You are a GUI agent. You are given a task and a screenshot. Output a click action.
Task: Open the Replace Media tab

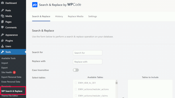coord(76,16)
